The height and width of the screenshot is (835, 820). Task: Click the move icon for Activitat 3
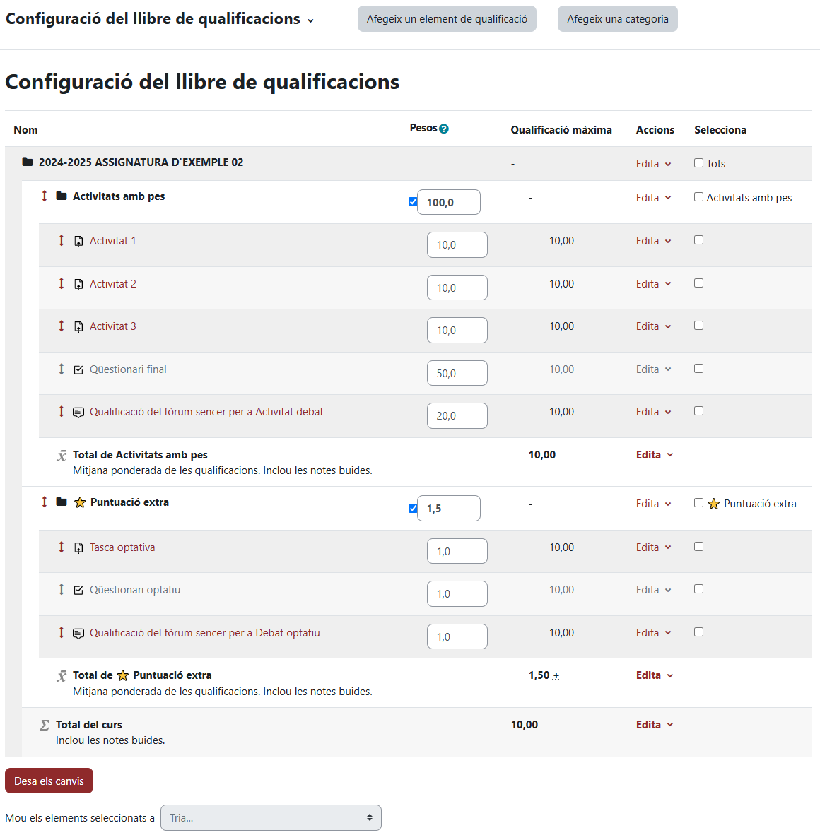[61, 326]
